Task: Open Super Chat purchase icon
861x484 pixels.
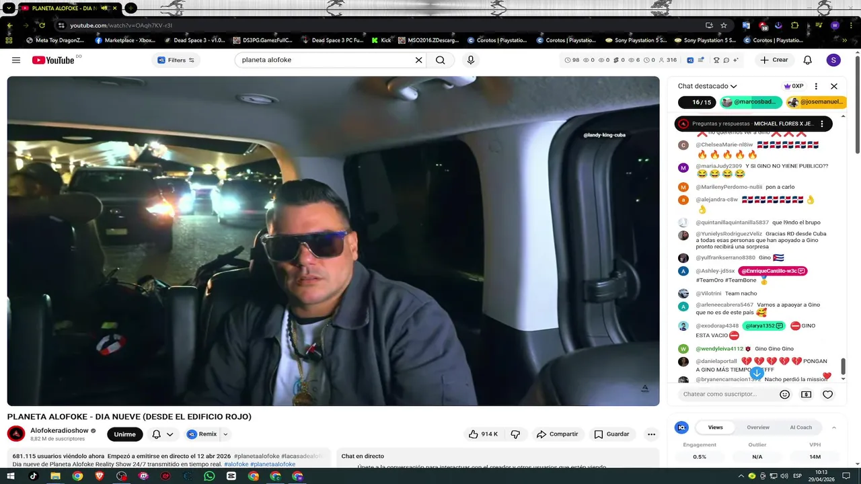Action: (x=806, y=395)
